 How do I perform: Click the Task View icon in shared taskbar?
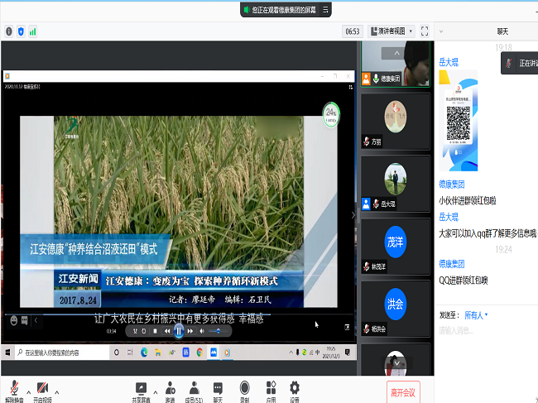[130, 353]
